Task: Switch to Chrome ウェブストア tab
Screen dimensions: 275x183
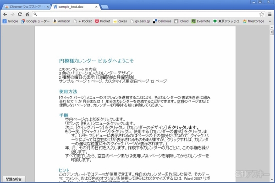Action: pyautogui.click(x=25, y=7)
